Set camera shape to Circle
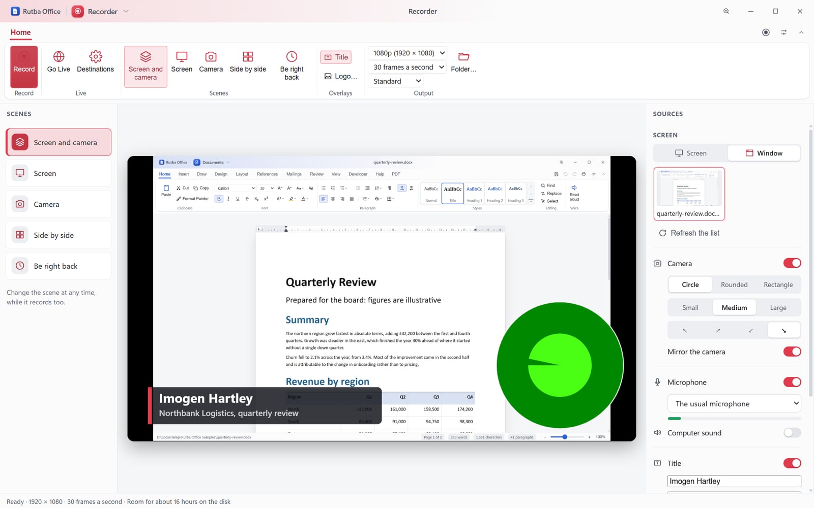 690,284
